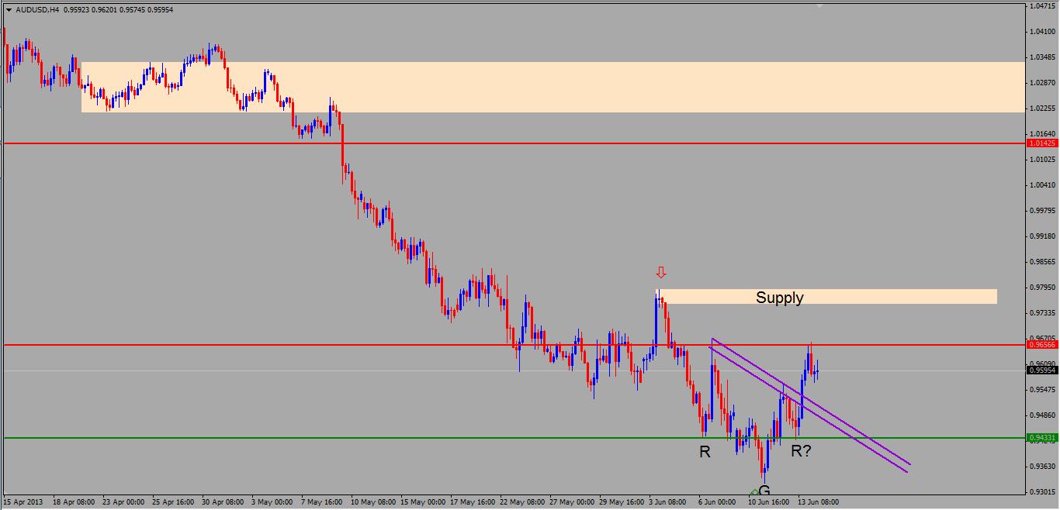Select the large beige rectangle zone at top
The height and width of the screenshot is (510, 1060).
point(553,87)
